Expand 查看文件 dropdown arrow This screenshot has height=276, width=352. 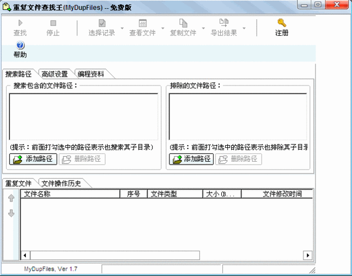[x=163, y=28]
